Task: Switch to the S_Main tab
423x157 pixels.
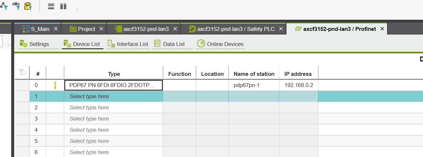Action: [x=40, y=29]
